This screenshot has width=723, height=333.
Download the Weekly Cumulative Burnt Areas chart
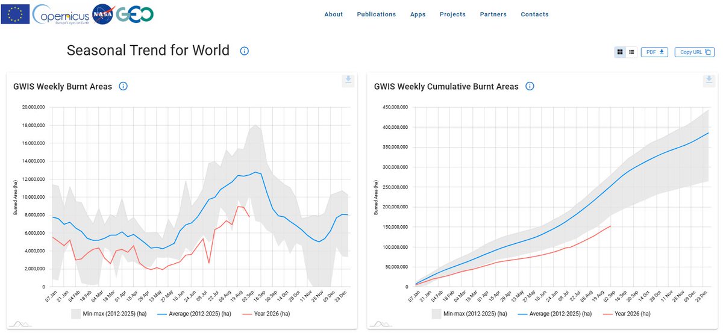(709, 80)
